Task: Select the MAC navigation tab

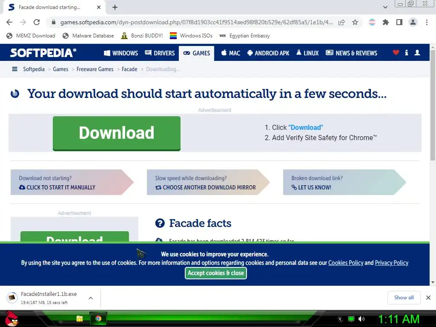Action: (231, 53)
